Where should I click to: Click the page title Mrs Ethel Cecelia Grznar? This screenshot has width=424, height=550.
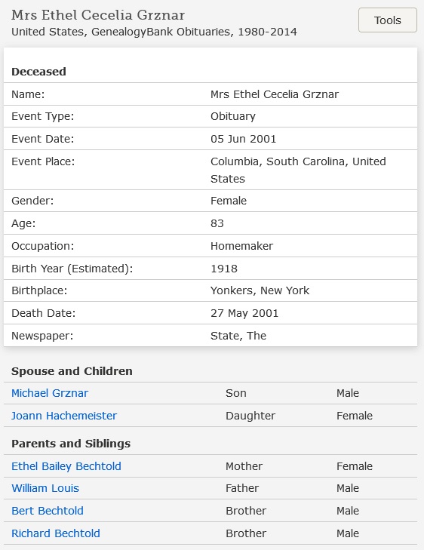(98, 15)
